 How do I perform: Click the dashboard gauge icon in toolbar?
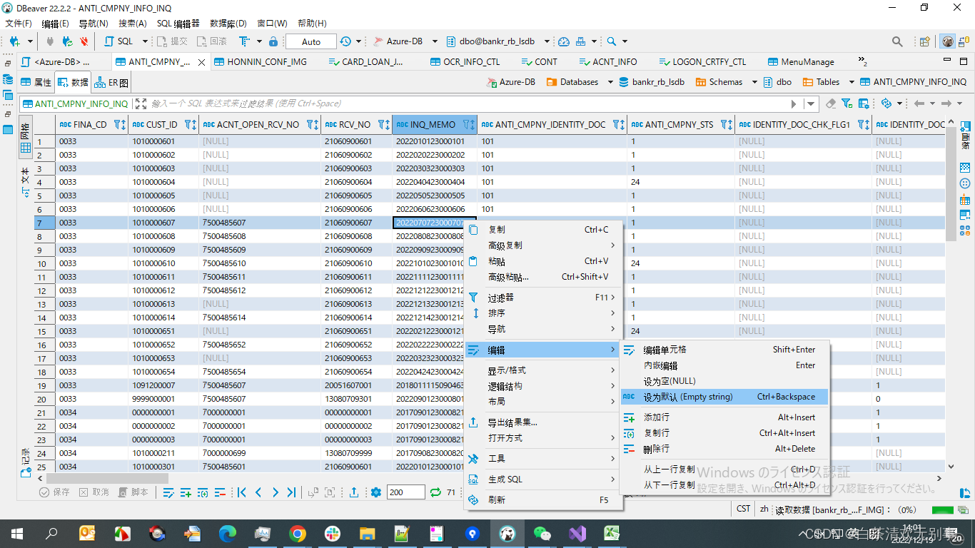click(564, 41)
